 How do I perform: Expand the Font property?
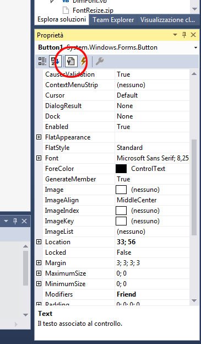point(39,158)
